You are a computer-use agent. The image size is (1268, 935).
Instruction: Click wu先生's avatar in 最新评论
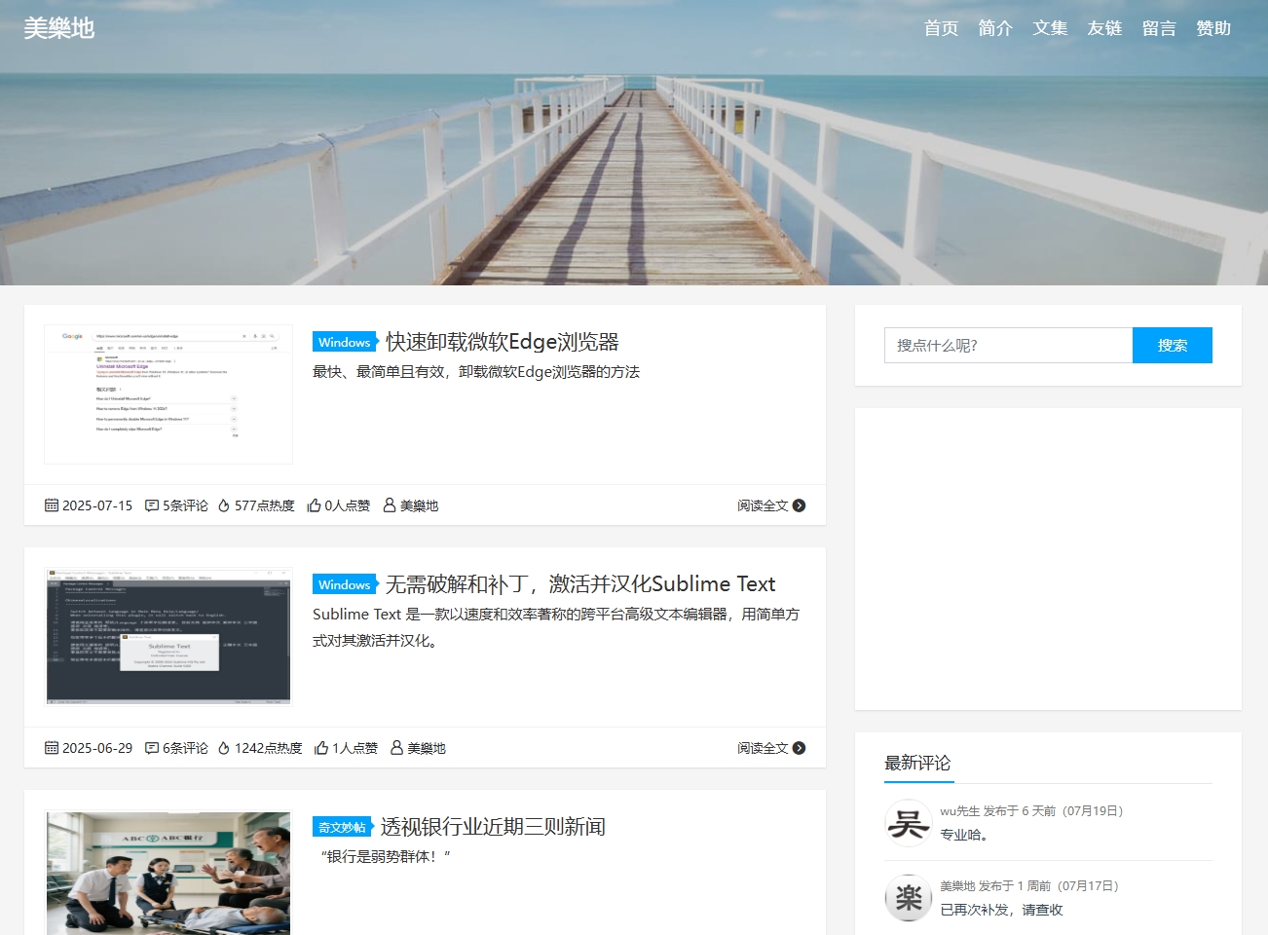click(x=908, y=822)
